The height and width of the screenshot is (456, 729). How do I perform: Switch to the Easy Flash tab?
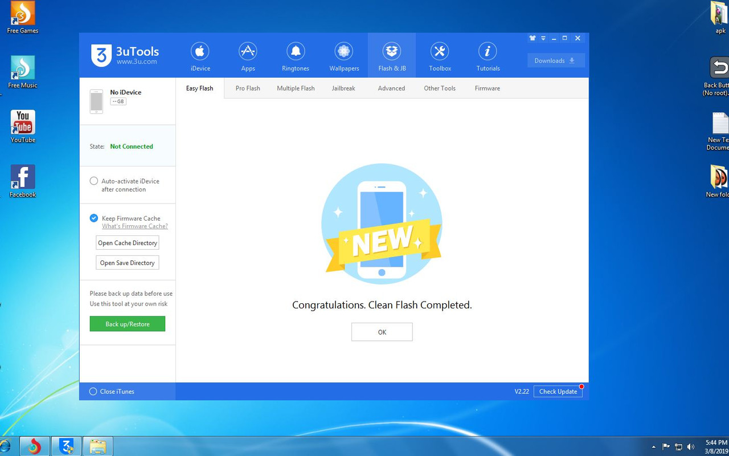coord(200,88)
